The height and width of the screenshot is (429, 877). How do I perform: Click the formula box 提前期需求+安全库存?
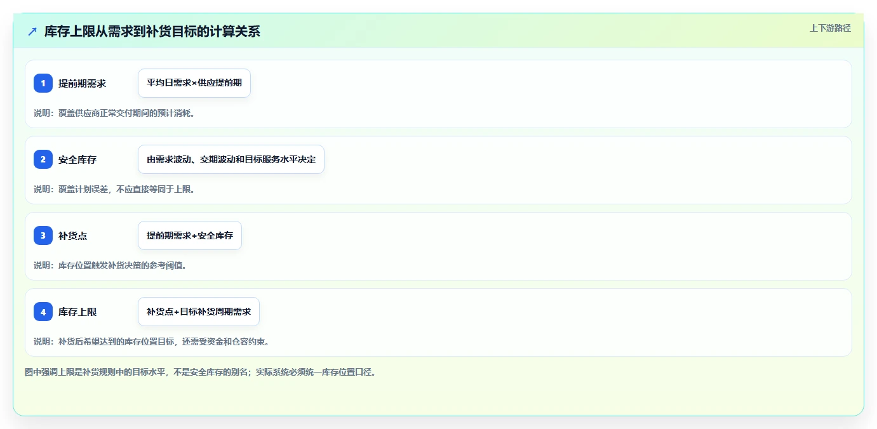(190, 235)
